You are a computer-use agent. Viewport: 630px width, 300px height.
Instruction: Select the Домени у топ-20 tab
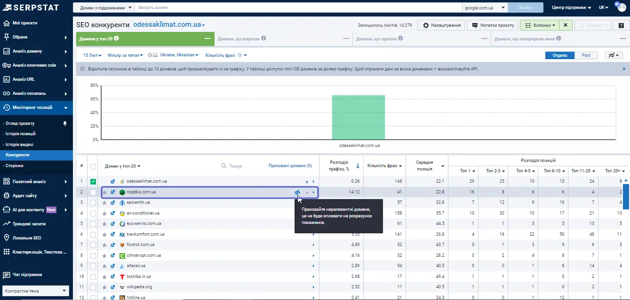pyautogui.click(x=145, y=39)
